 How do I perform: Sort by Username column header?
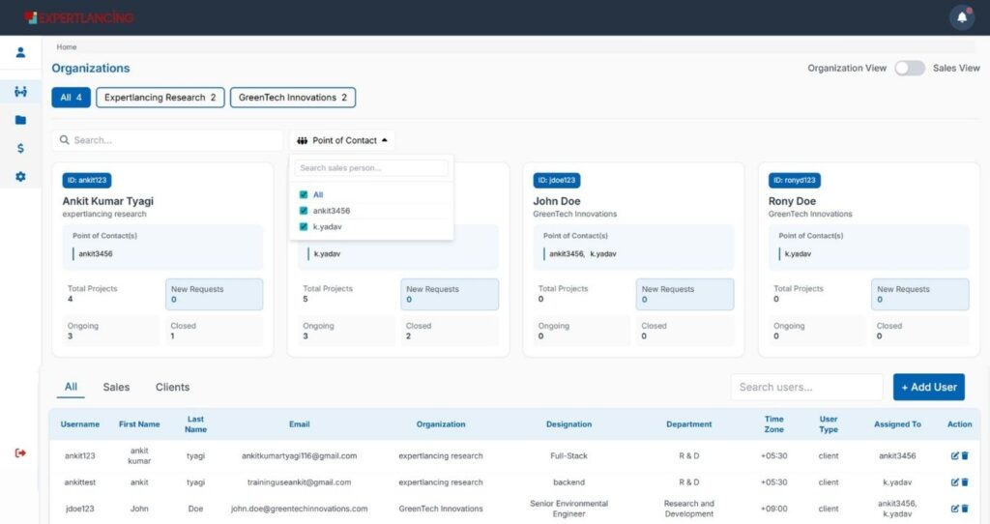click(80, 424)
